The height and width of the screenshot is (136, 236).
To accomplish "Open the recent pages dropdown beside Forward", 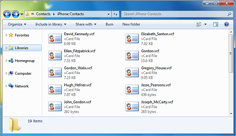I will pos(22,14).
